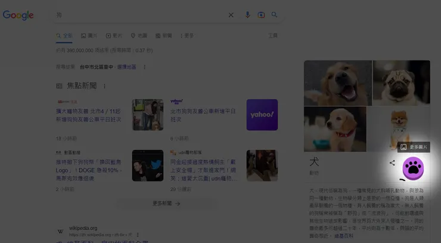Click the 焦點新聞 heading text

click(x=82, y=86)
